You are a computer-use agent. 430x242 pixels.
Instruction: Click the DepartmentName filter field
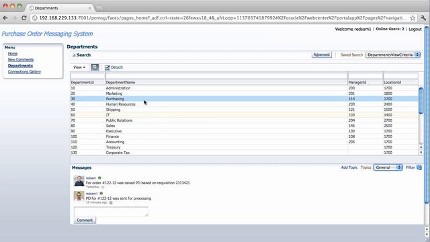pyautogui.click(x=226, y=76)
